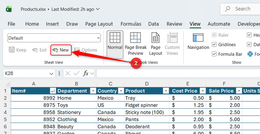The height and width of the screenshot is (134, 260).
Task: Select the Clothing department cell
Action: (x=77, y=119)
